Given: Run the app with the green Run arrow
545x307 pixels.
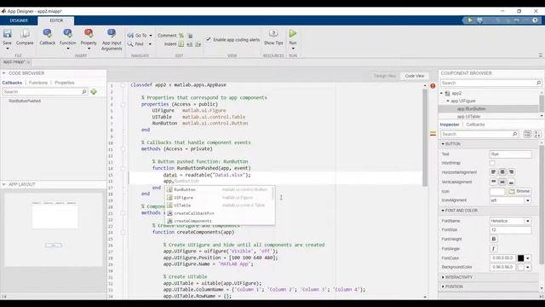Looking at the screenshot, I should (293, 34).
